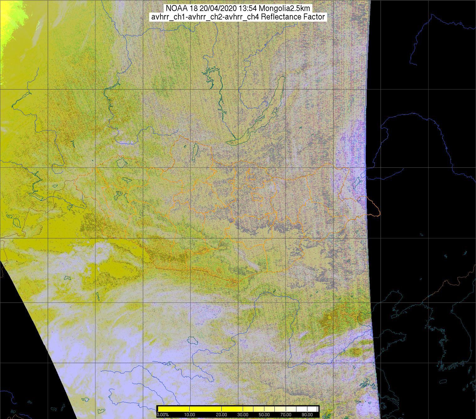Click the '90.00' label on the color scale
This screenshot has width=476, height=419.
[307, 415]
